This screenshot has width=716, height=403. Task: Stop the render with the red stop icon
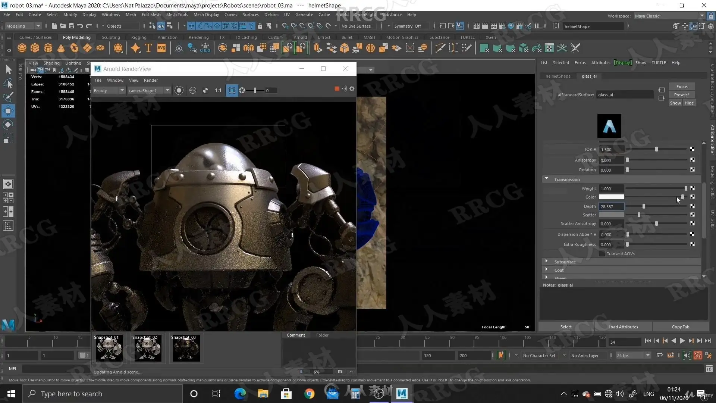coord(337,89)
